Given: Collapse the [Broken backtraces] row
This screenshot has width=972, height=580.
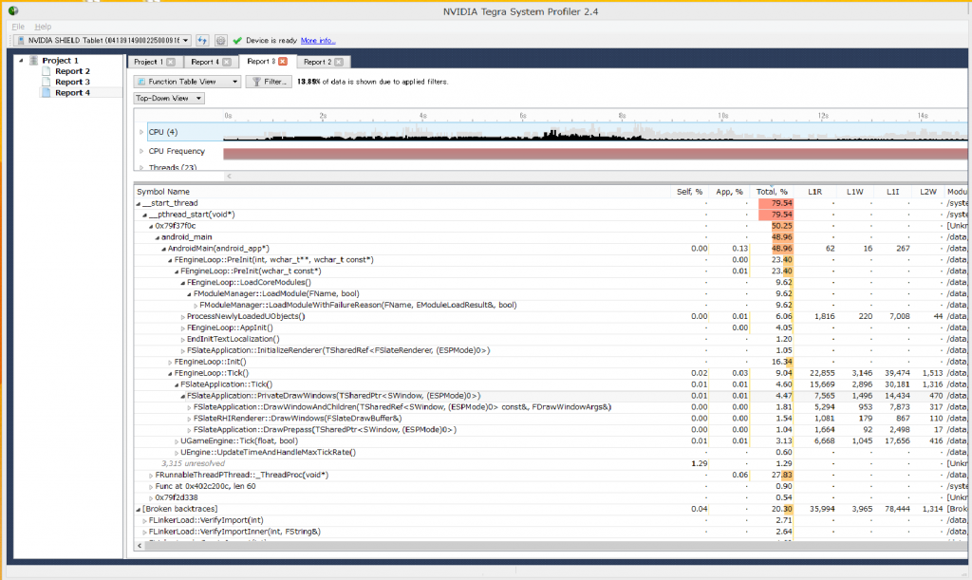Looking at the screenshot, I should 139,510.
